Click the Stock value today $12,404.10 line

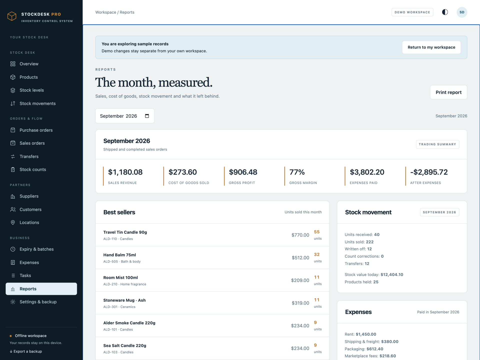(374, 274)
